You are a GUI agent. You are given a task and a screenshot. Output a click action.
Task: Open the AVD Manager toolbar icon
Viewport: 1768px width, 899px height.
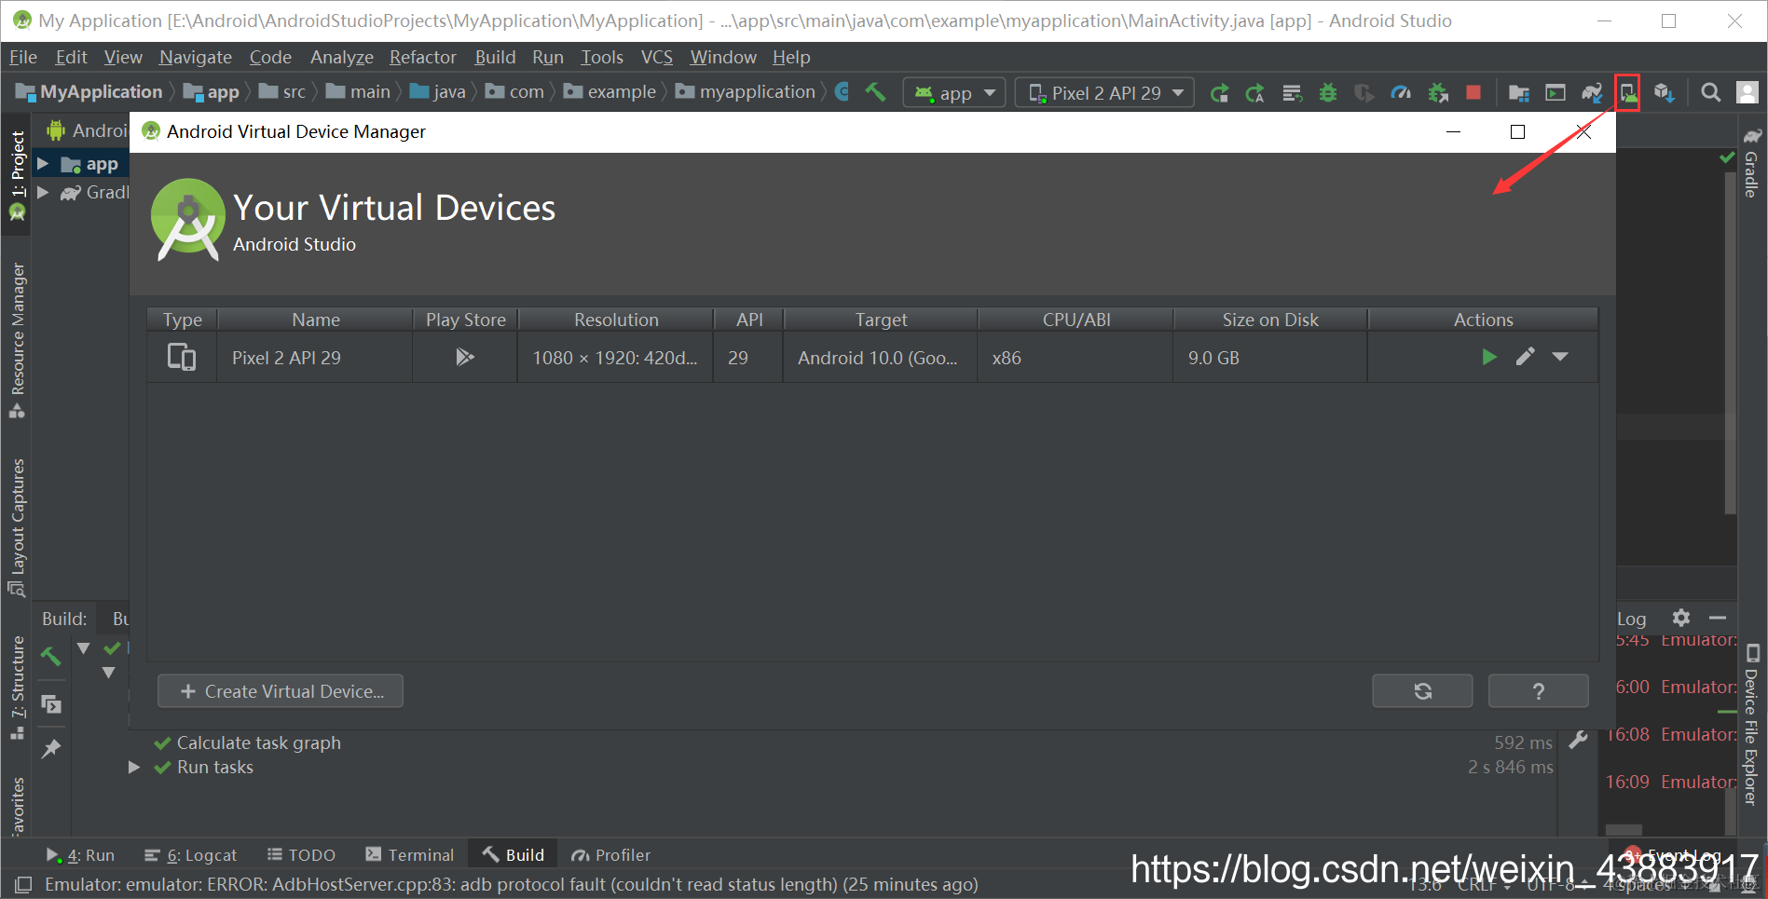click(x=1627, y=92)
